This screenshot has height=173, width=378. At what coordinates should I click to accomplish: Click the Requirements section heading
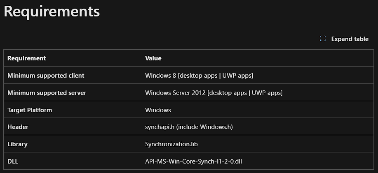pos(52,12)
